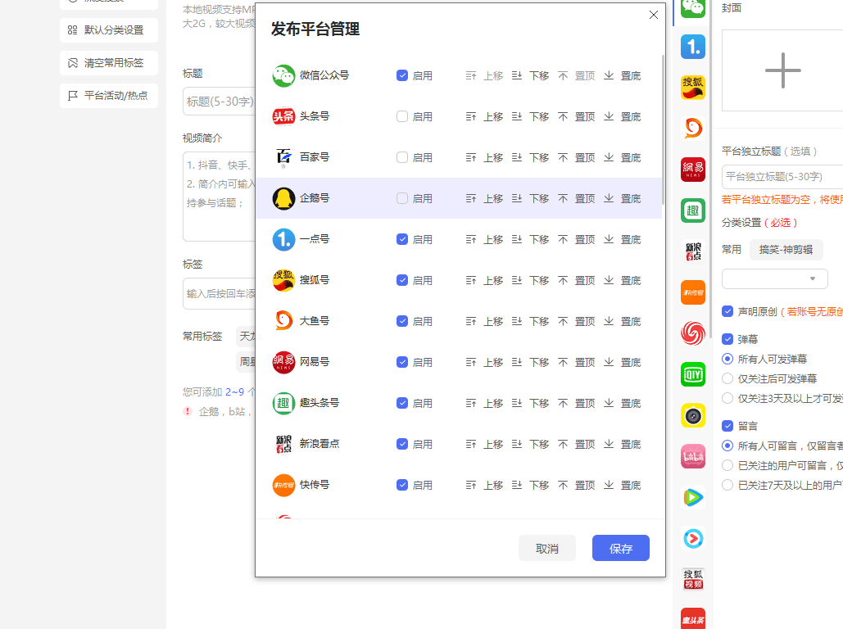This screenshot has height=629, width=843.
Task: Click the Baijiahao logo in the platform list
Action: pos(283,157)
